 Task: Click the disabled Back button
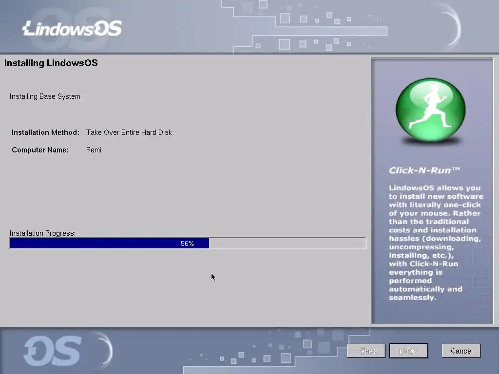[366, 351]
